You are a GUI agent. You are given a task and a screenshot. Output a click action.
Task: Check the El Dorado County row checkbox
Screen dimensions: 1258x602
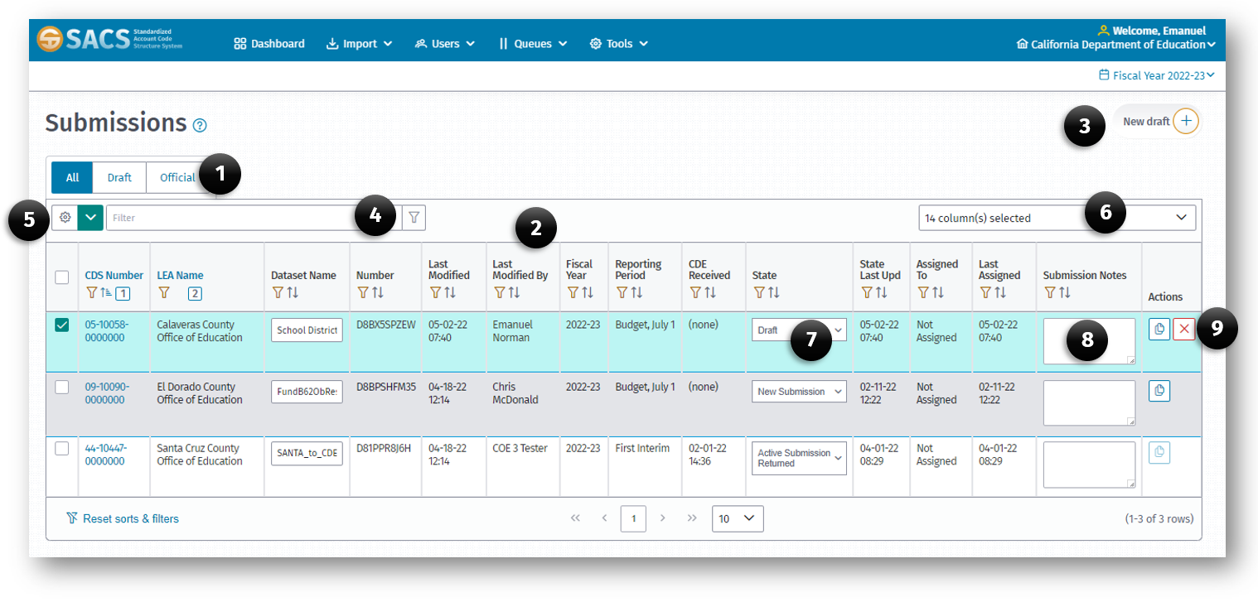coord(61,387)
